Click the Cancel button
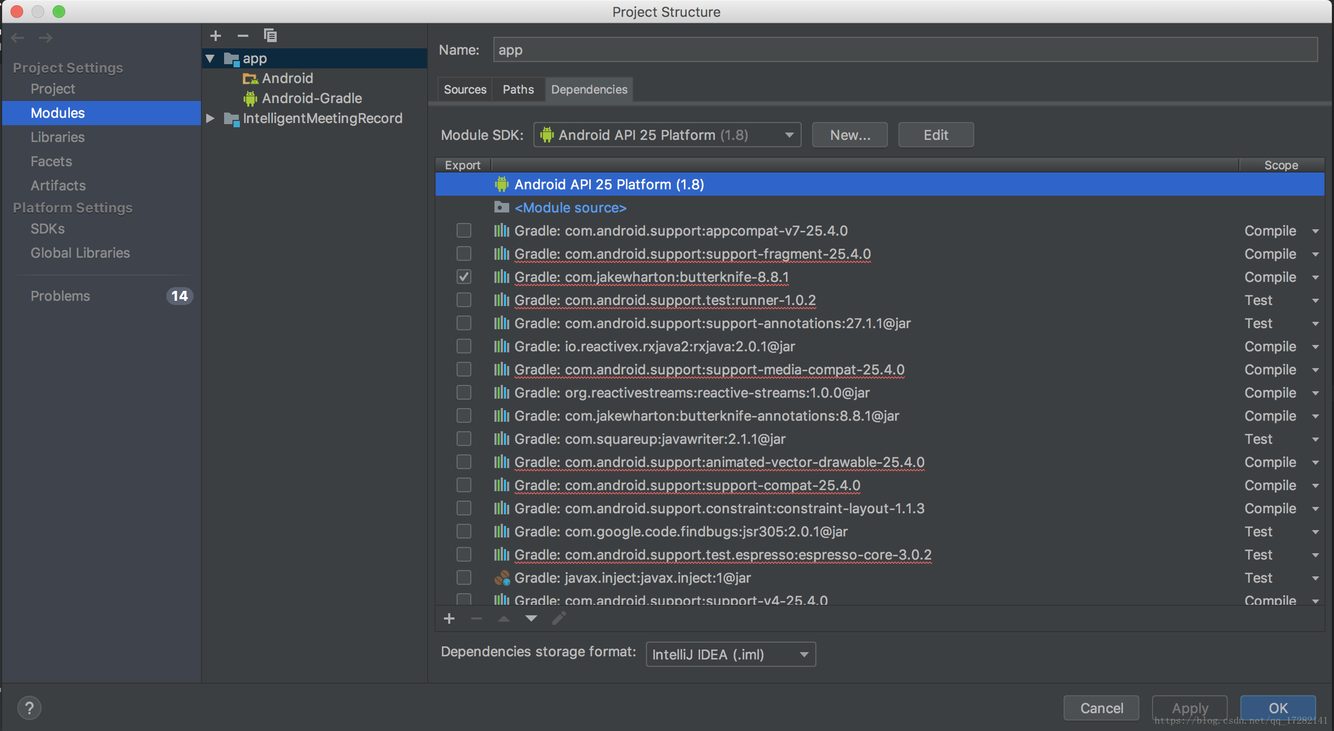The image size is (1334, 731). [1101, 708]
